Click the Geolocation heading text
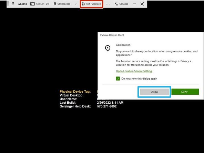This screenshot has height=153, width=204. point(123,45)
